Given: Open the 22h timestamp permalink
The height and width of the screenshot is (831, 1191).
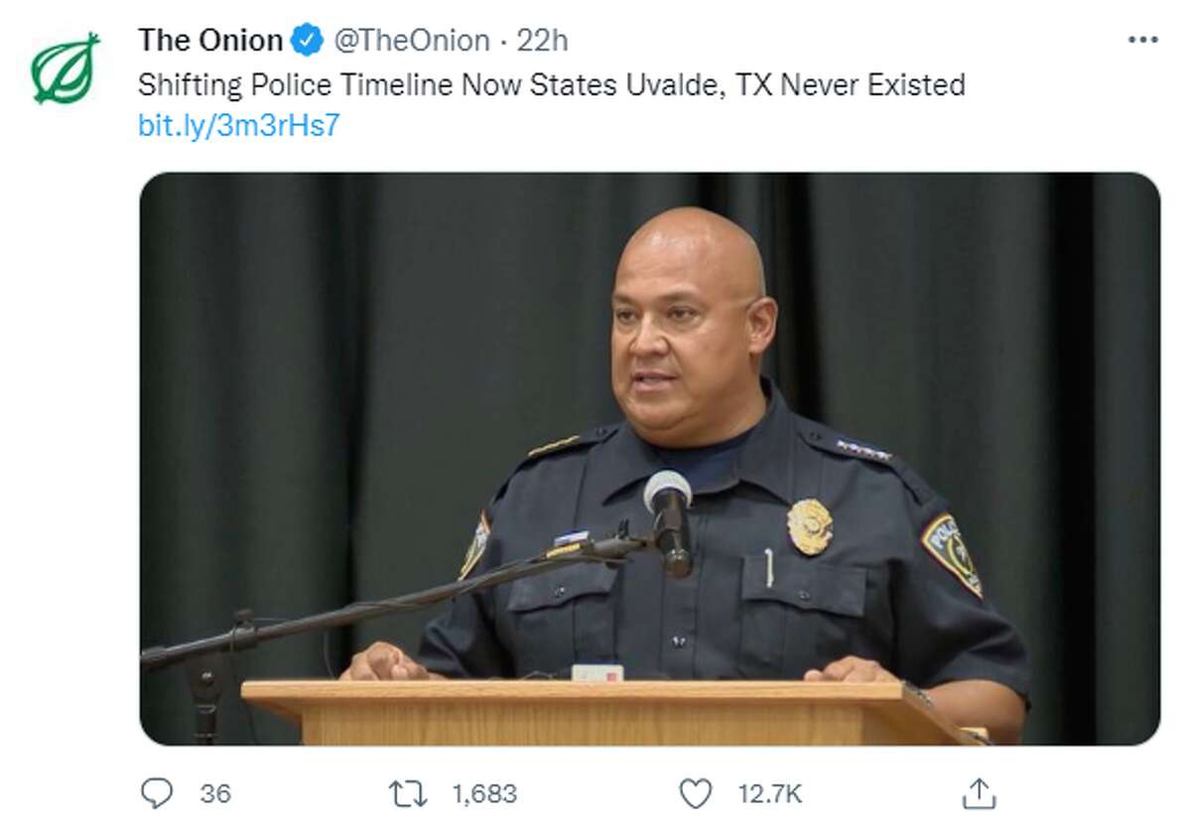Looking at the screenshot, I should [543, 41].
